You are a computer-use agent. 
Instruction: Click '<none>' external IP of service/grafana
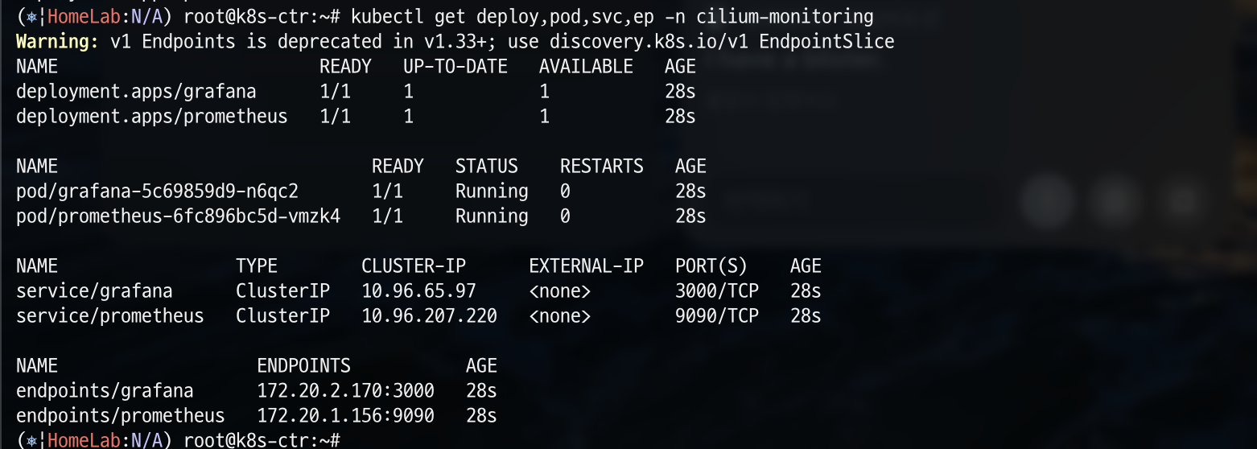point(560,290)
